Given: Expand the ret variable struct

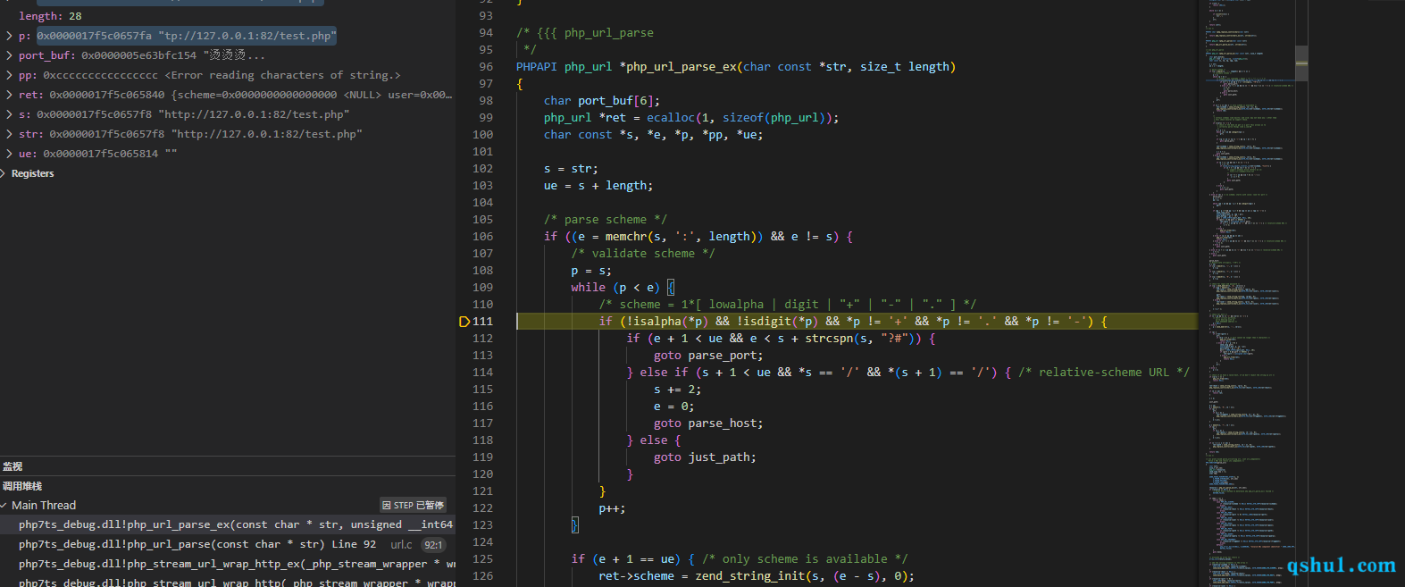Looking at the screenshot, I should point(9,95).
